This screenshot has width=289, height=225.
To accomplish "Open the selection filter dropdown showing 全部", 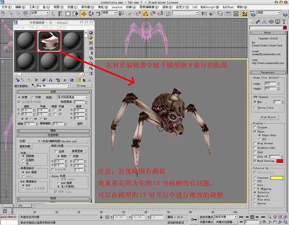I will (x=40, y=12).
